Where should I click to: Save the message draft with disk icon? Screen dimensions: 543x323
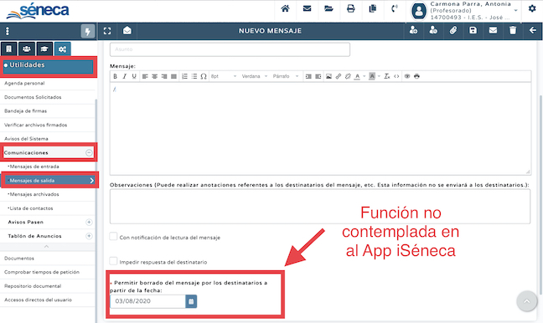click(x=473, y=30)
